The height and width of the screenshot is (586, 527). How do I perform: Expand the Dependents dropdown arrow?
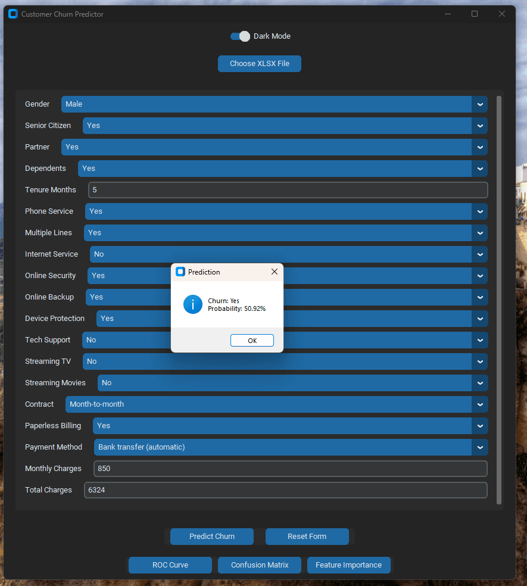coord(480,169)
